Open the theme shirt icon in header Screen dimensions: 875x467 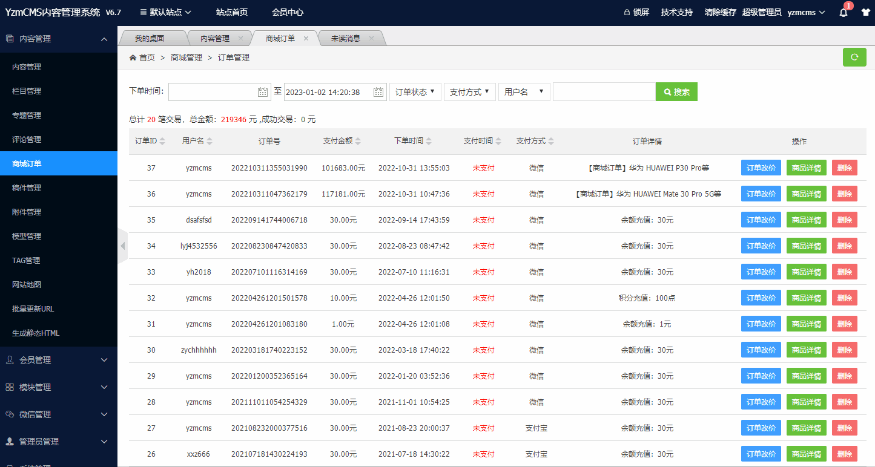pos(865,13)
